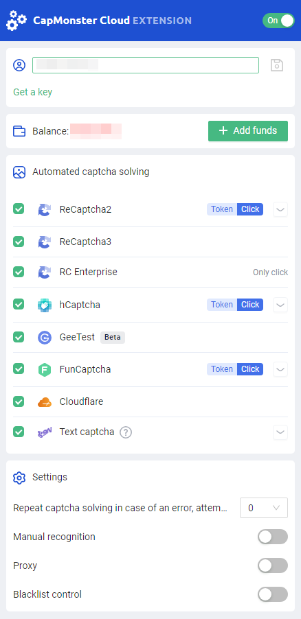Uncheck the ReCaptcha2 checkbox
Viewport: 301px width, 619px height.
19,209
